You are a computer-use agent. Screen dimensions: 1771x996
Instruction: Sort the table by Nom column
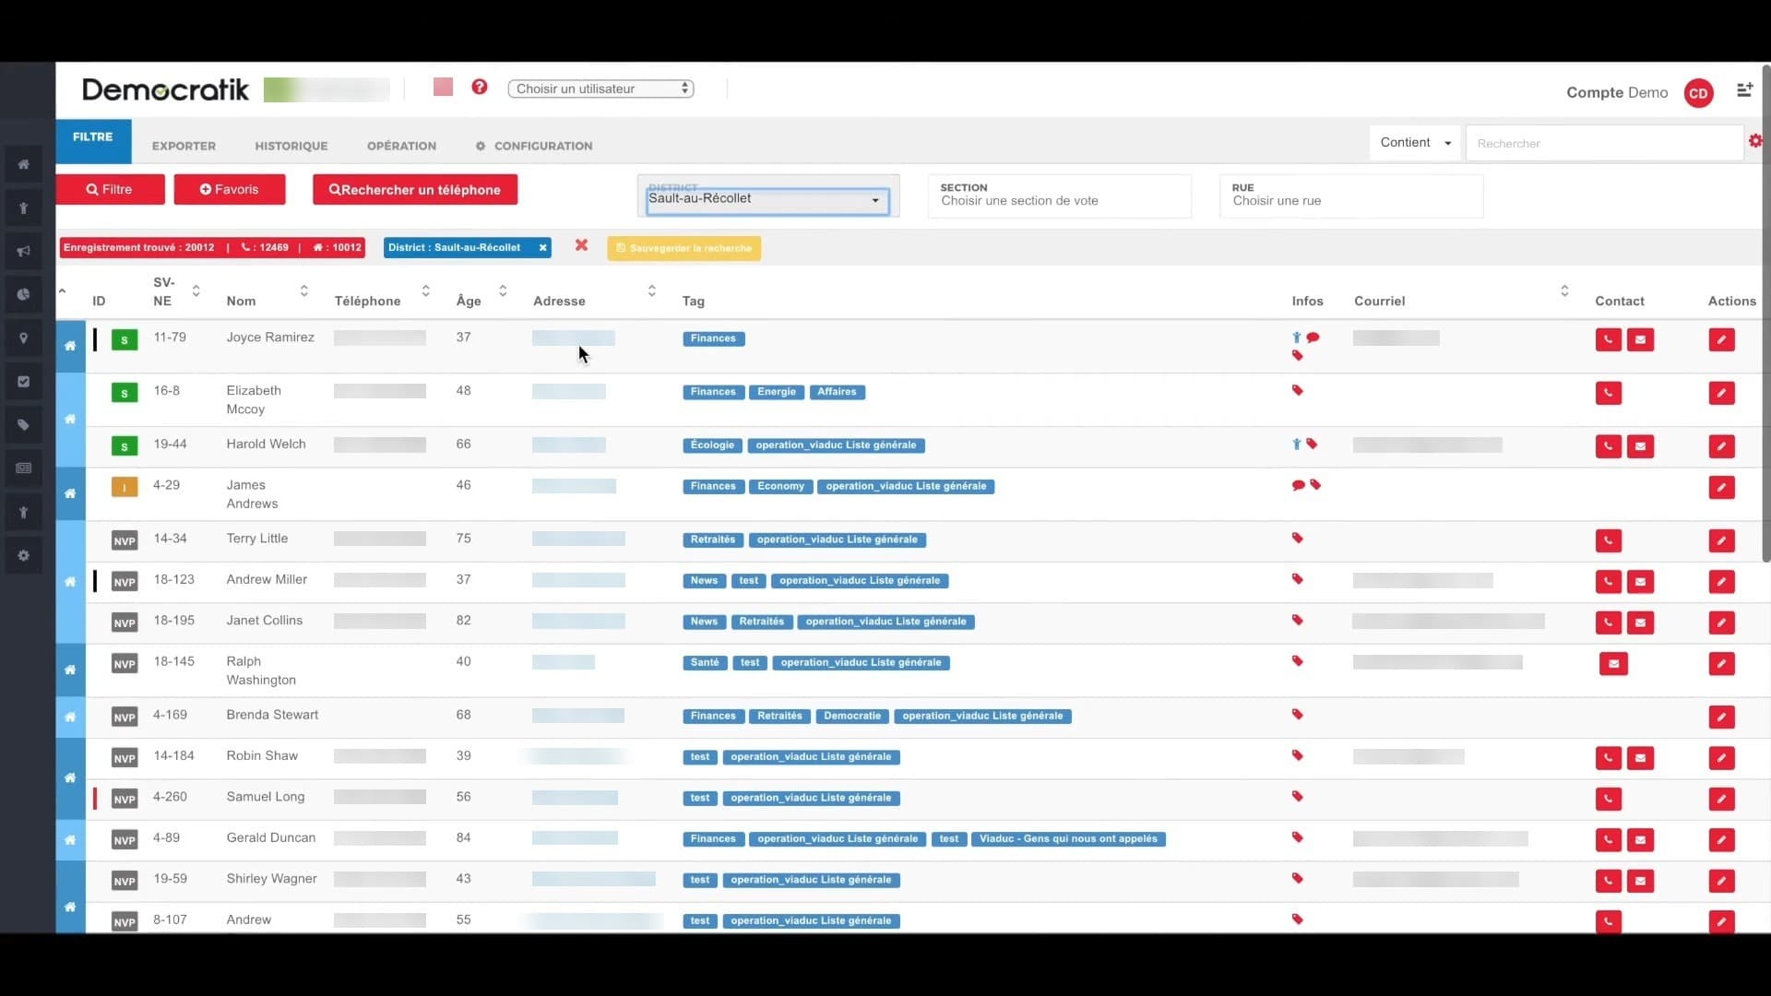click(x=303, y=291)
